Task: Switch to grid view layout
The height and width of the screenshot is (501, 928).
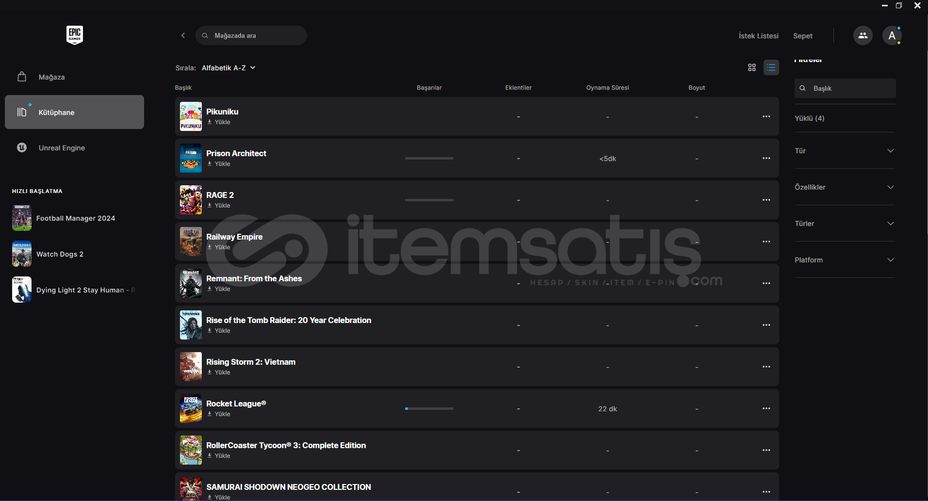Action: 752,67
